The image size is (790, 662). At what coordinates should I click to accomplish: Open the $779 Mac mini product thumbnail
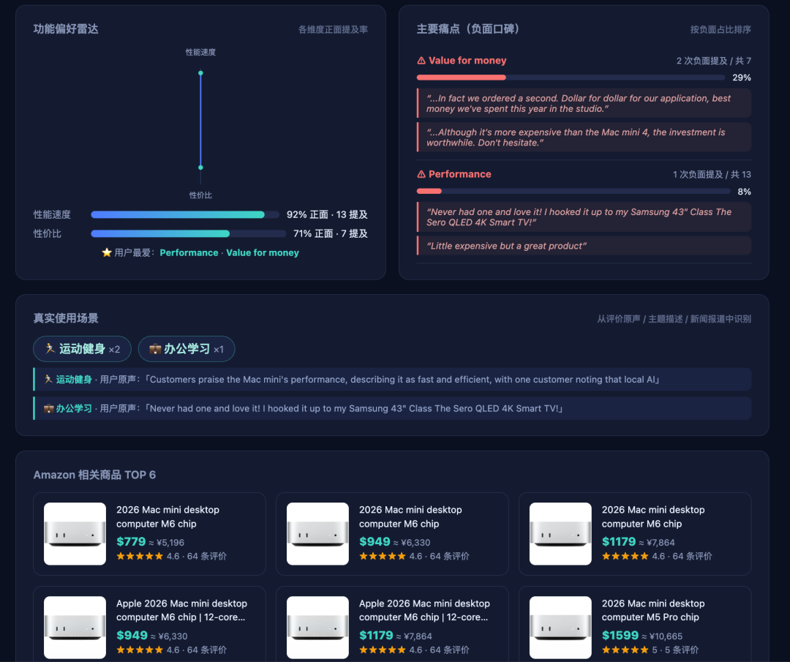click(75, 533)
